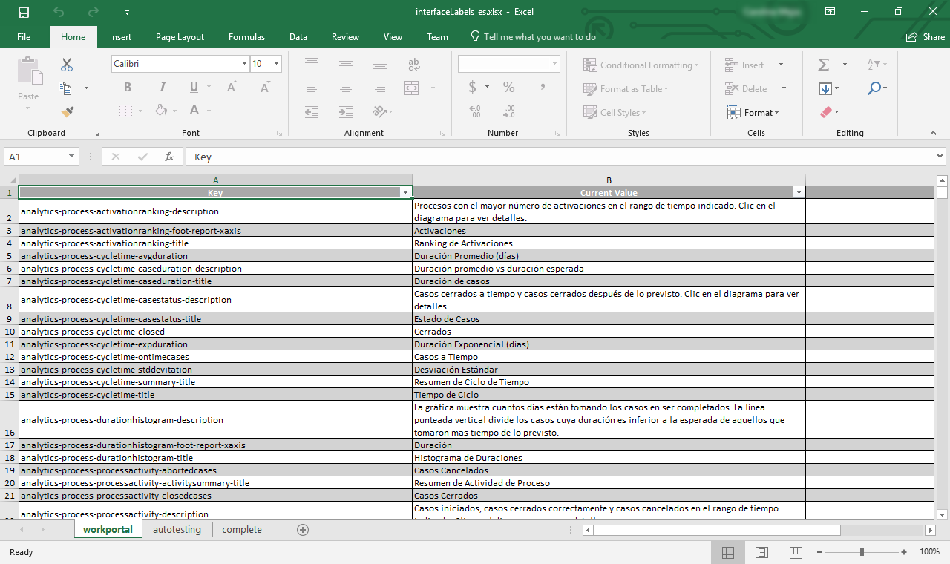This screenshot has height=564, width=950.
Task: Click the Conditional Formatting button
Action: pyautogui.click(x=641, y=65)
